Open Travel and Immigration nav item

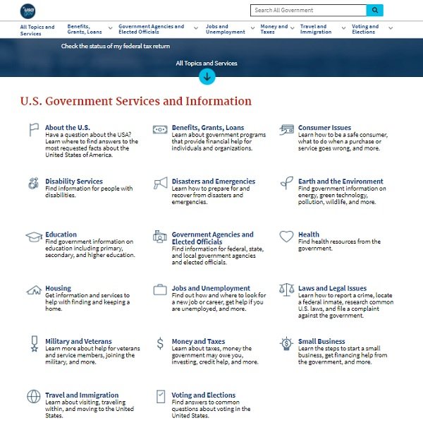coord(316,29)
